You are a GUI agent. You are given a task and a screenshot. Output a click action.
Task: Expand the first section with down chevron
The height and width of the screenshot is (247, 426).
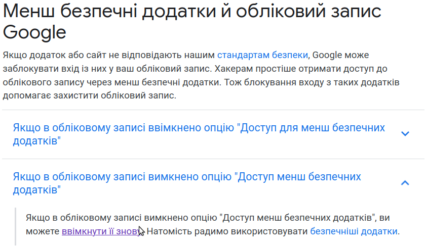(405, 133)
